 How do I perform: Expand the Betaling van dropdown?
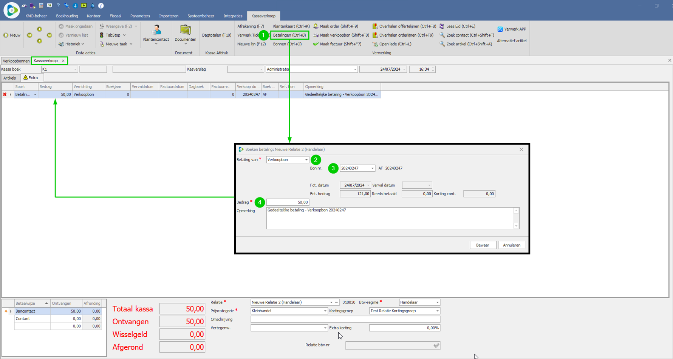click(306, 160)
